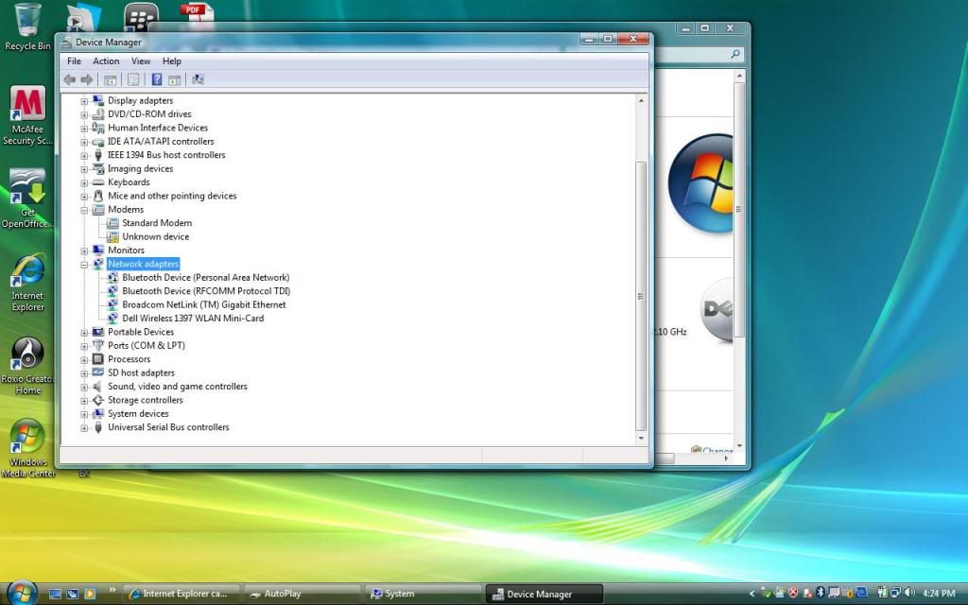Switch to AutoPlay taskbar button

[302, 594]
